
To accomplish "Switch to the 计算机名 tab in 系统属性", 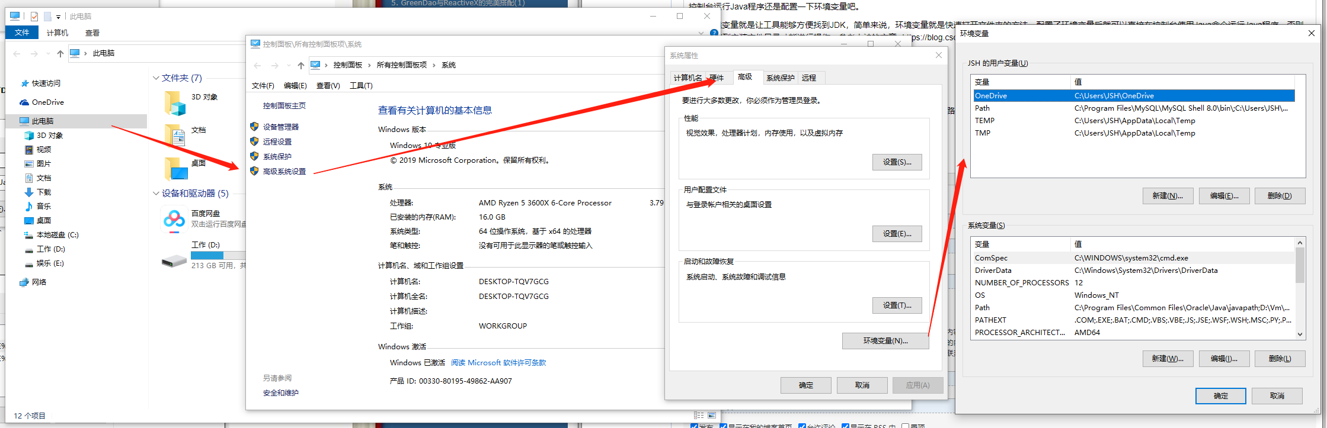I will click(688, 78).
